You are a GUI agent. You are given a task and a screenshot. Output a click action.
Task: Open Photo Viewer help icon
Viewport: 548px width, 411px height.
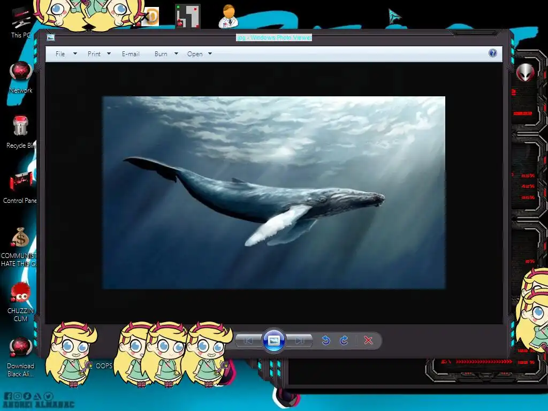click(493, 53)
